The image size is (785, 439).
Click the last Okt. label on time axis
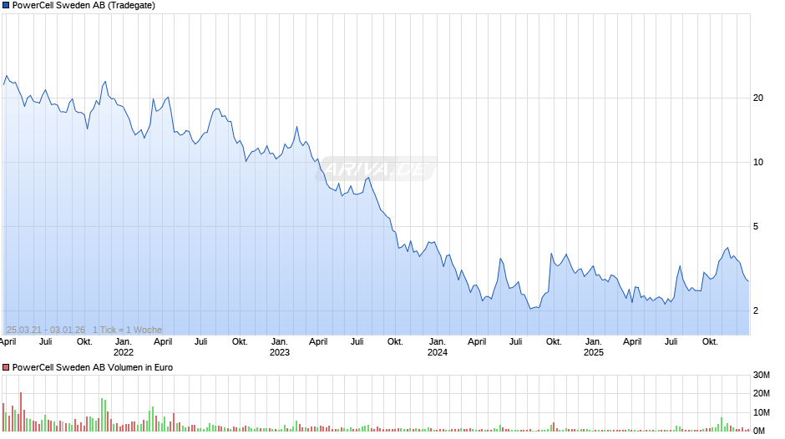coord(710,342)
